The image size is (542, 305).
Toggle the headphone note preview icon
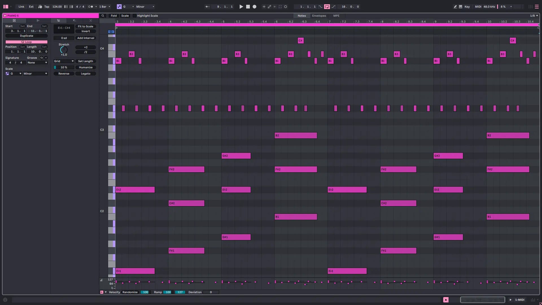tap(111, 32)
